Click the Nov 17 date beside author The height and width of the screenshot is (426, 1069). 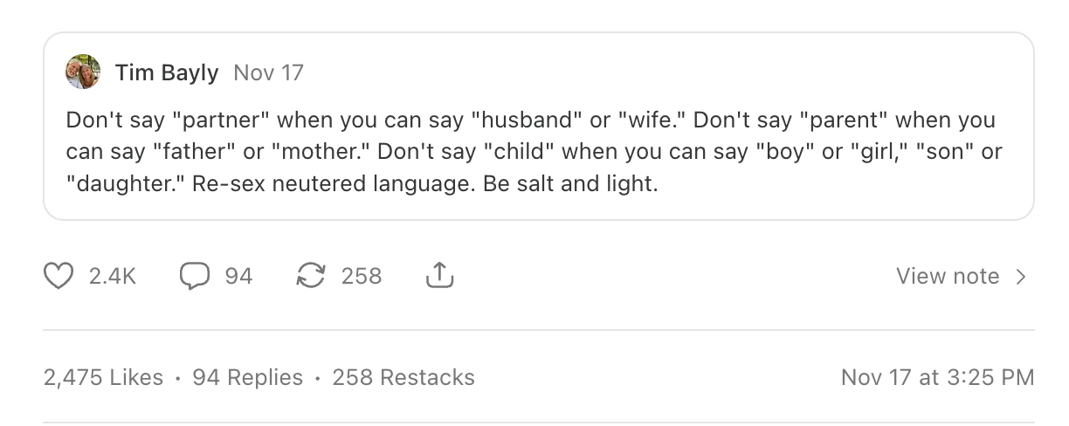(268, 72)
